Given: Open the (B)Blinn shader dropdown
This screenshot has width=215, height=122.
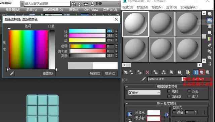Looking at the screenshot, I should (x=144, y=93).
